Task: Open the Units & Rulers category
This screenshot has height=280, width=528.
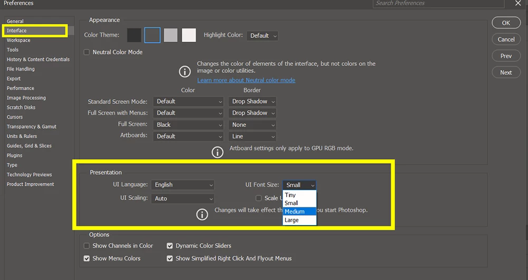Action: click(22, 136)
